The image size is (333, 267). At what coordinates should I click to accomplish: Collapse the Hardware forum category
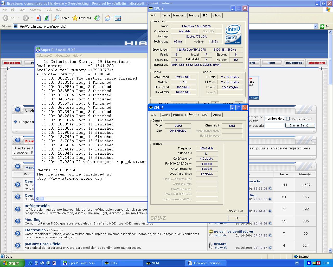[x=18, y=166]
